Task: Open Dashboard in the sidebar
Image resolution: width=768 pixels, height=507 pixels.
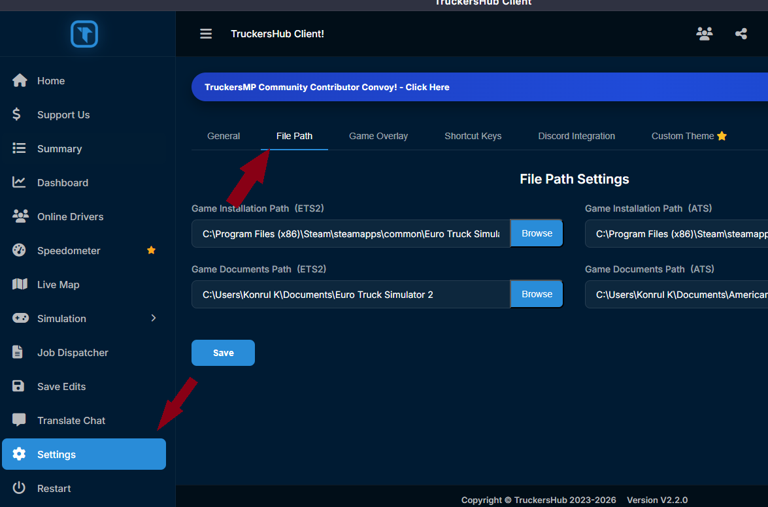Action: tap(84, 182)
